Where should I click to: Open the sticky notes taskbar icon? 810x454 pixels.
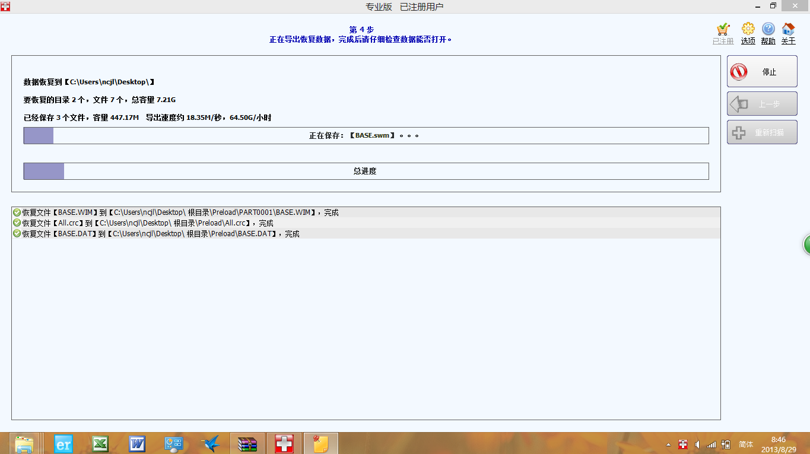point(320,443)
